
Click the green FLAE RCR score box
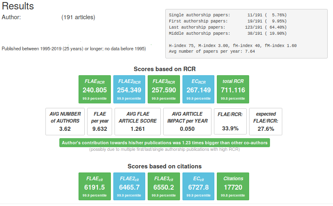(x=94, y=89)
